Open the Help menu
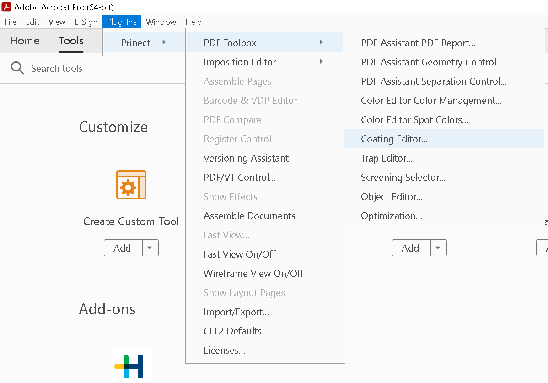 tap(193, 22)
